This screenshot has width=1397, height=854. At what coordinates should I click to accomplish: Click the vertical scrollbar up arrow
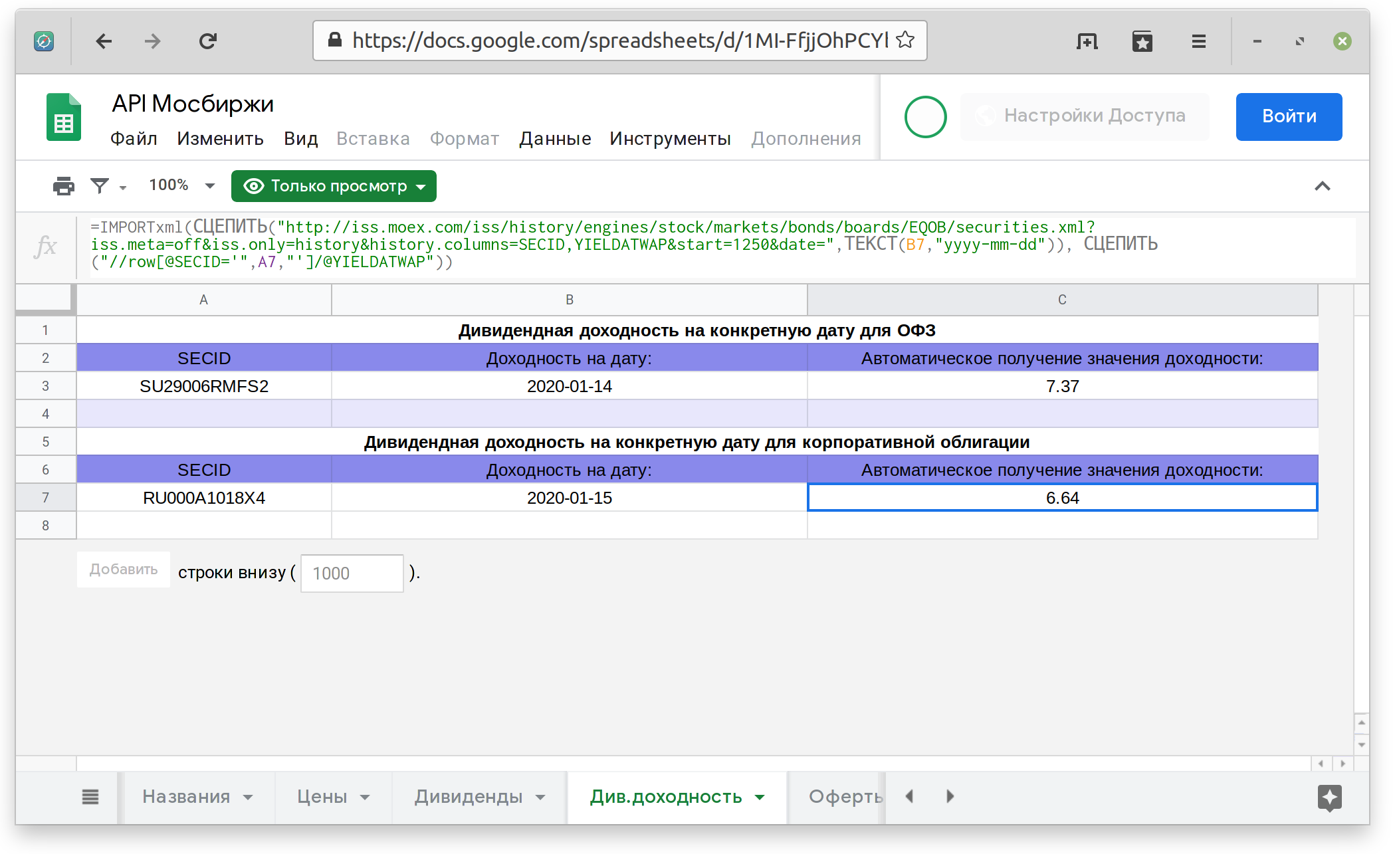1361,722
